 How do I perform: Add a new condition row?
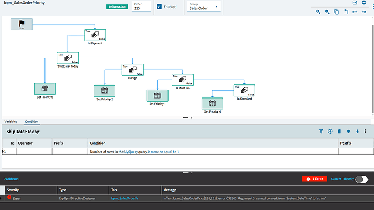click(x=330, y=132)
